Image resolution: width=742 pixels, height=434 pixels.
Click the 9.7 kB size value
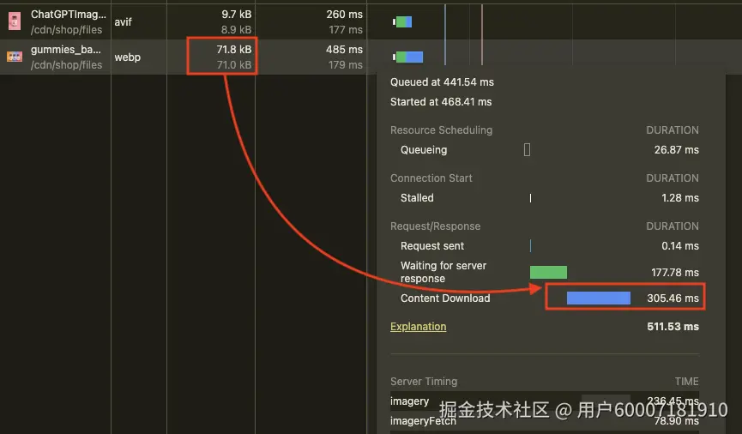click(236, 15)
